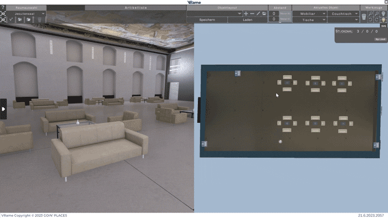
Task: Click the counterclockwise rotate icon in Werkzeuge
Action: coord(370,20)
